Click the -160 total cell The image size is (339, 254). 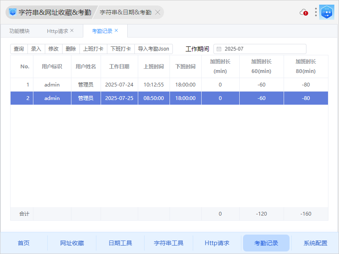[306, 214]
